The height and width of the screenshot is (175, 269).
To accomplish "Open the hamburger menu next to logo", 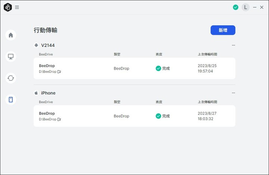I will [17, 7].
